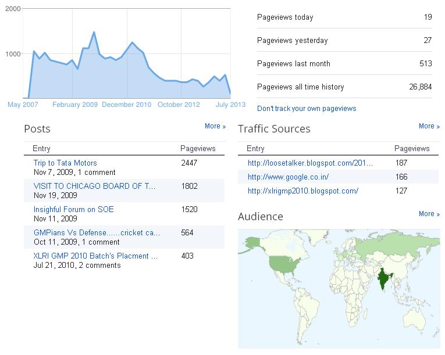The image size is (445, 355).
Task: Click the 'Nov 11, 2009' date text
Action: (x=55, y=218)
